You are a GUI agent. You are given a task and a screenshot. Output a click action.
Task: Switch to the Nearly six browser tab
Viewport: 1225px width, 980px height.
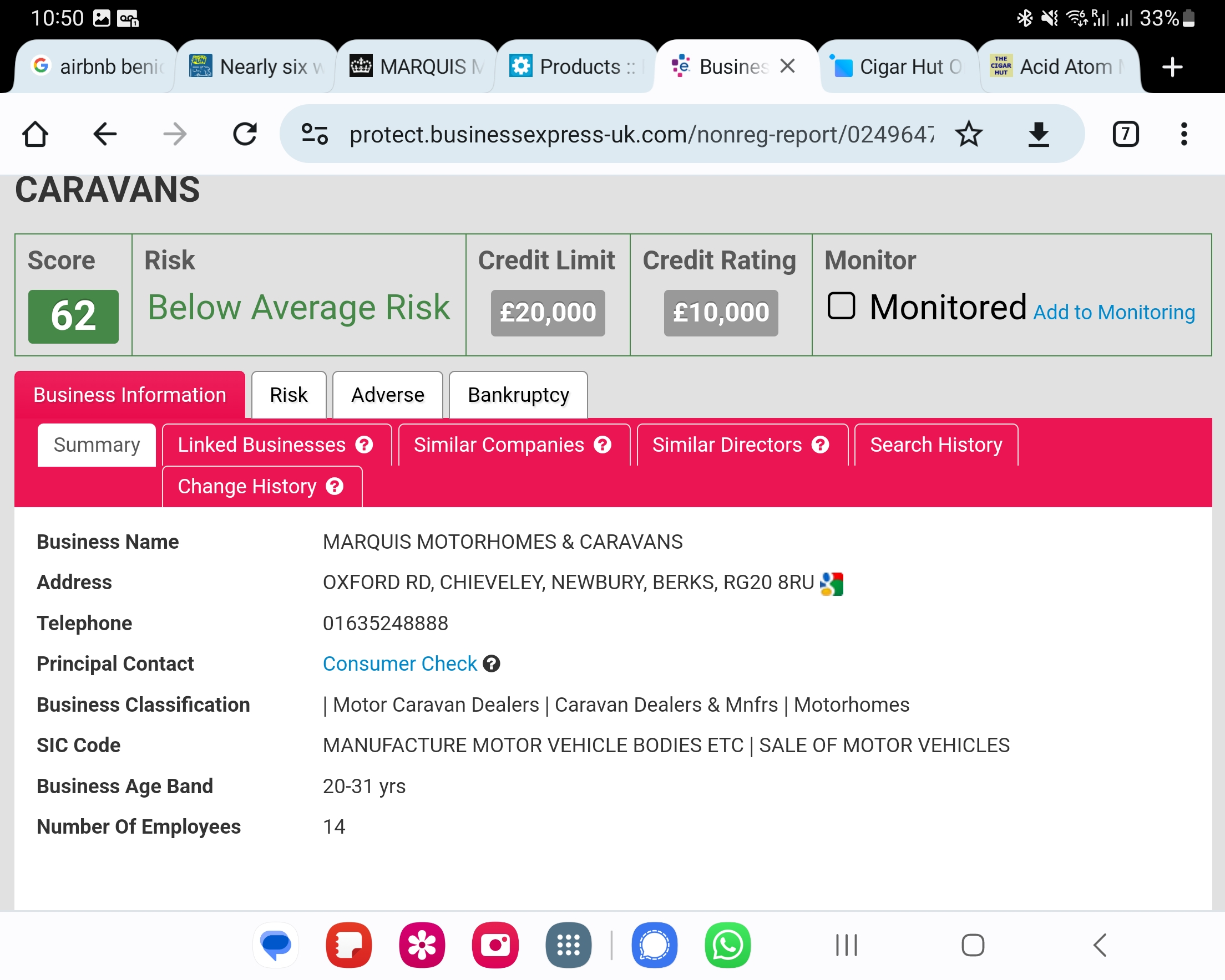point(256,67)
